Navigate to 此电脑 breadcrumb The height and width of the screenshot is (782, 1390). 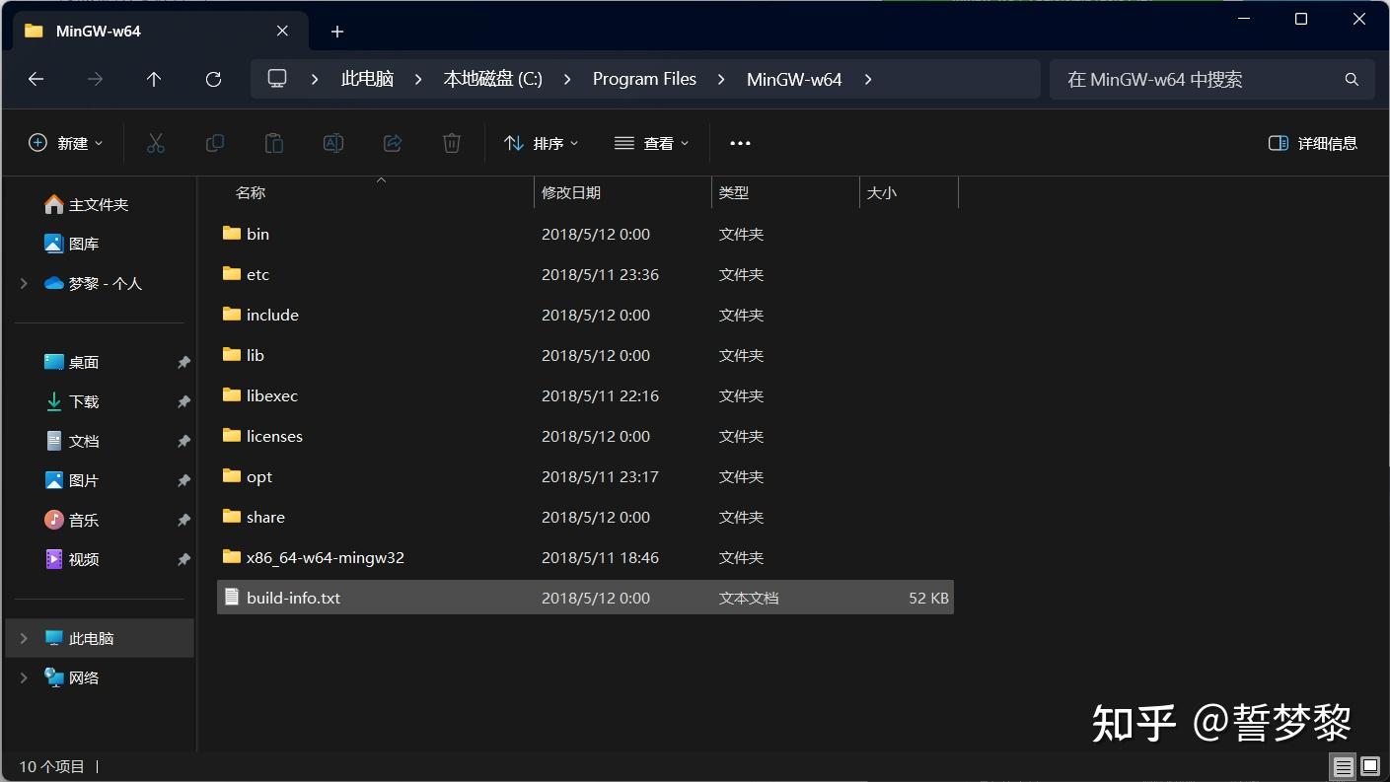click(x=367, y=79)
